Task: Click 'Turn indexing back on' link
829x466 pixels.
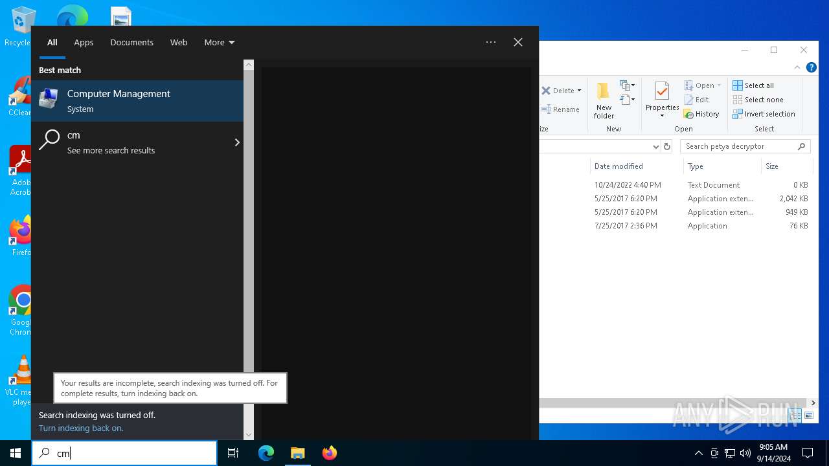Action: (81, 428)
